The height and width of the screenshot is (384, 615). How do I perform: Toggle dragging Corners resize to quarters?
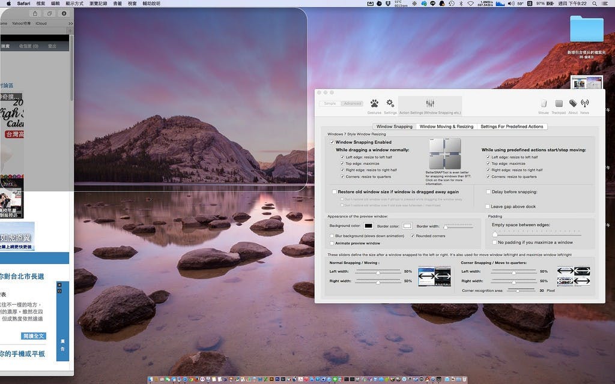tap(342, 177)
